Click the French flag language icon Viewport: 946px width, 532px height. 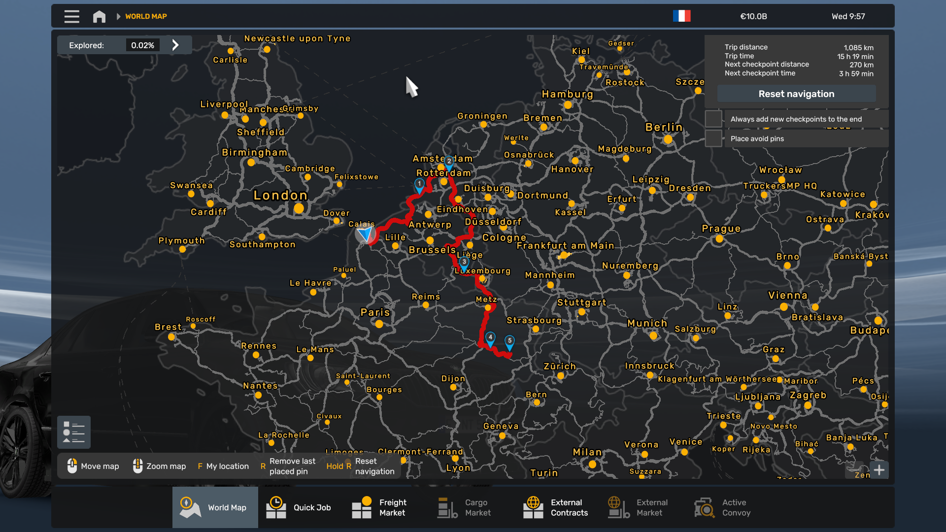(x=682, y=16)
